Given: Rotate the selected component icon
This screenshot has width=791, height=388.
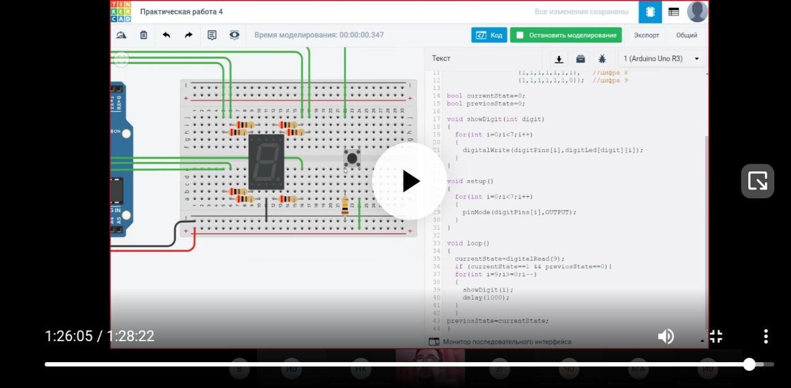Looking at the screenshot, I should 122,35.
